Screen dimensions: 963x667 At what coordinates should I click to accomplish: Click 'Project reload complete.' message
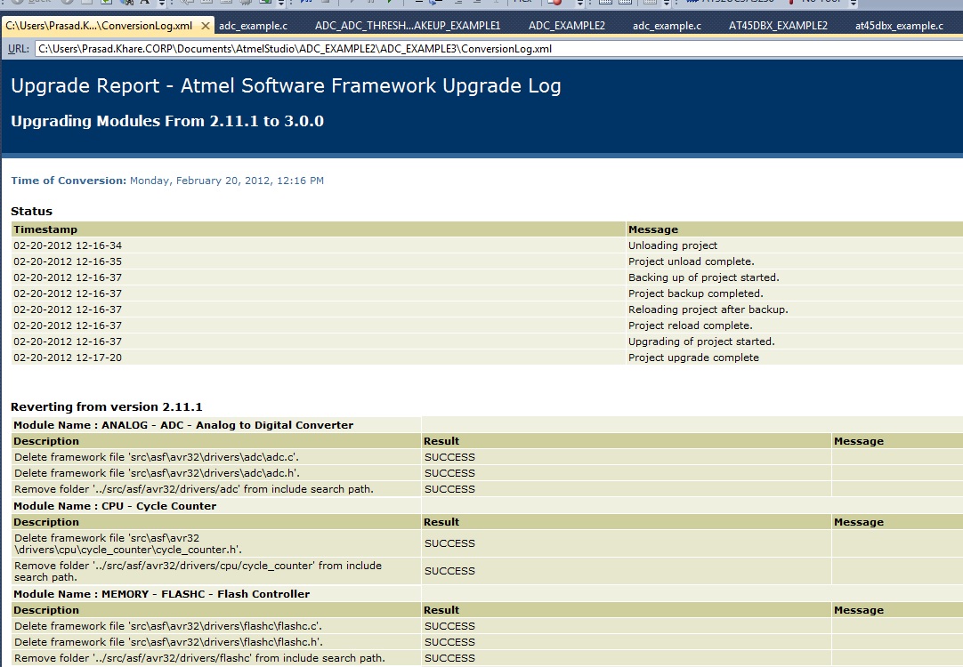(x=690, y=325)
